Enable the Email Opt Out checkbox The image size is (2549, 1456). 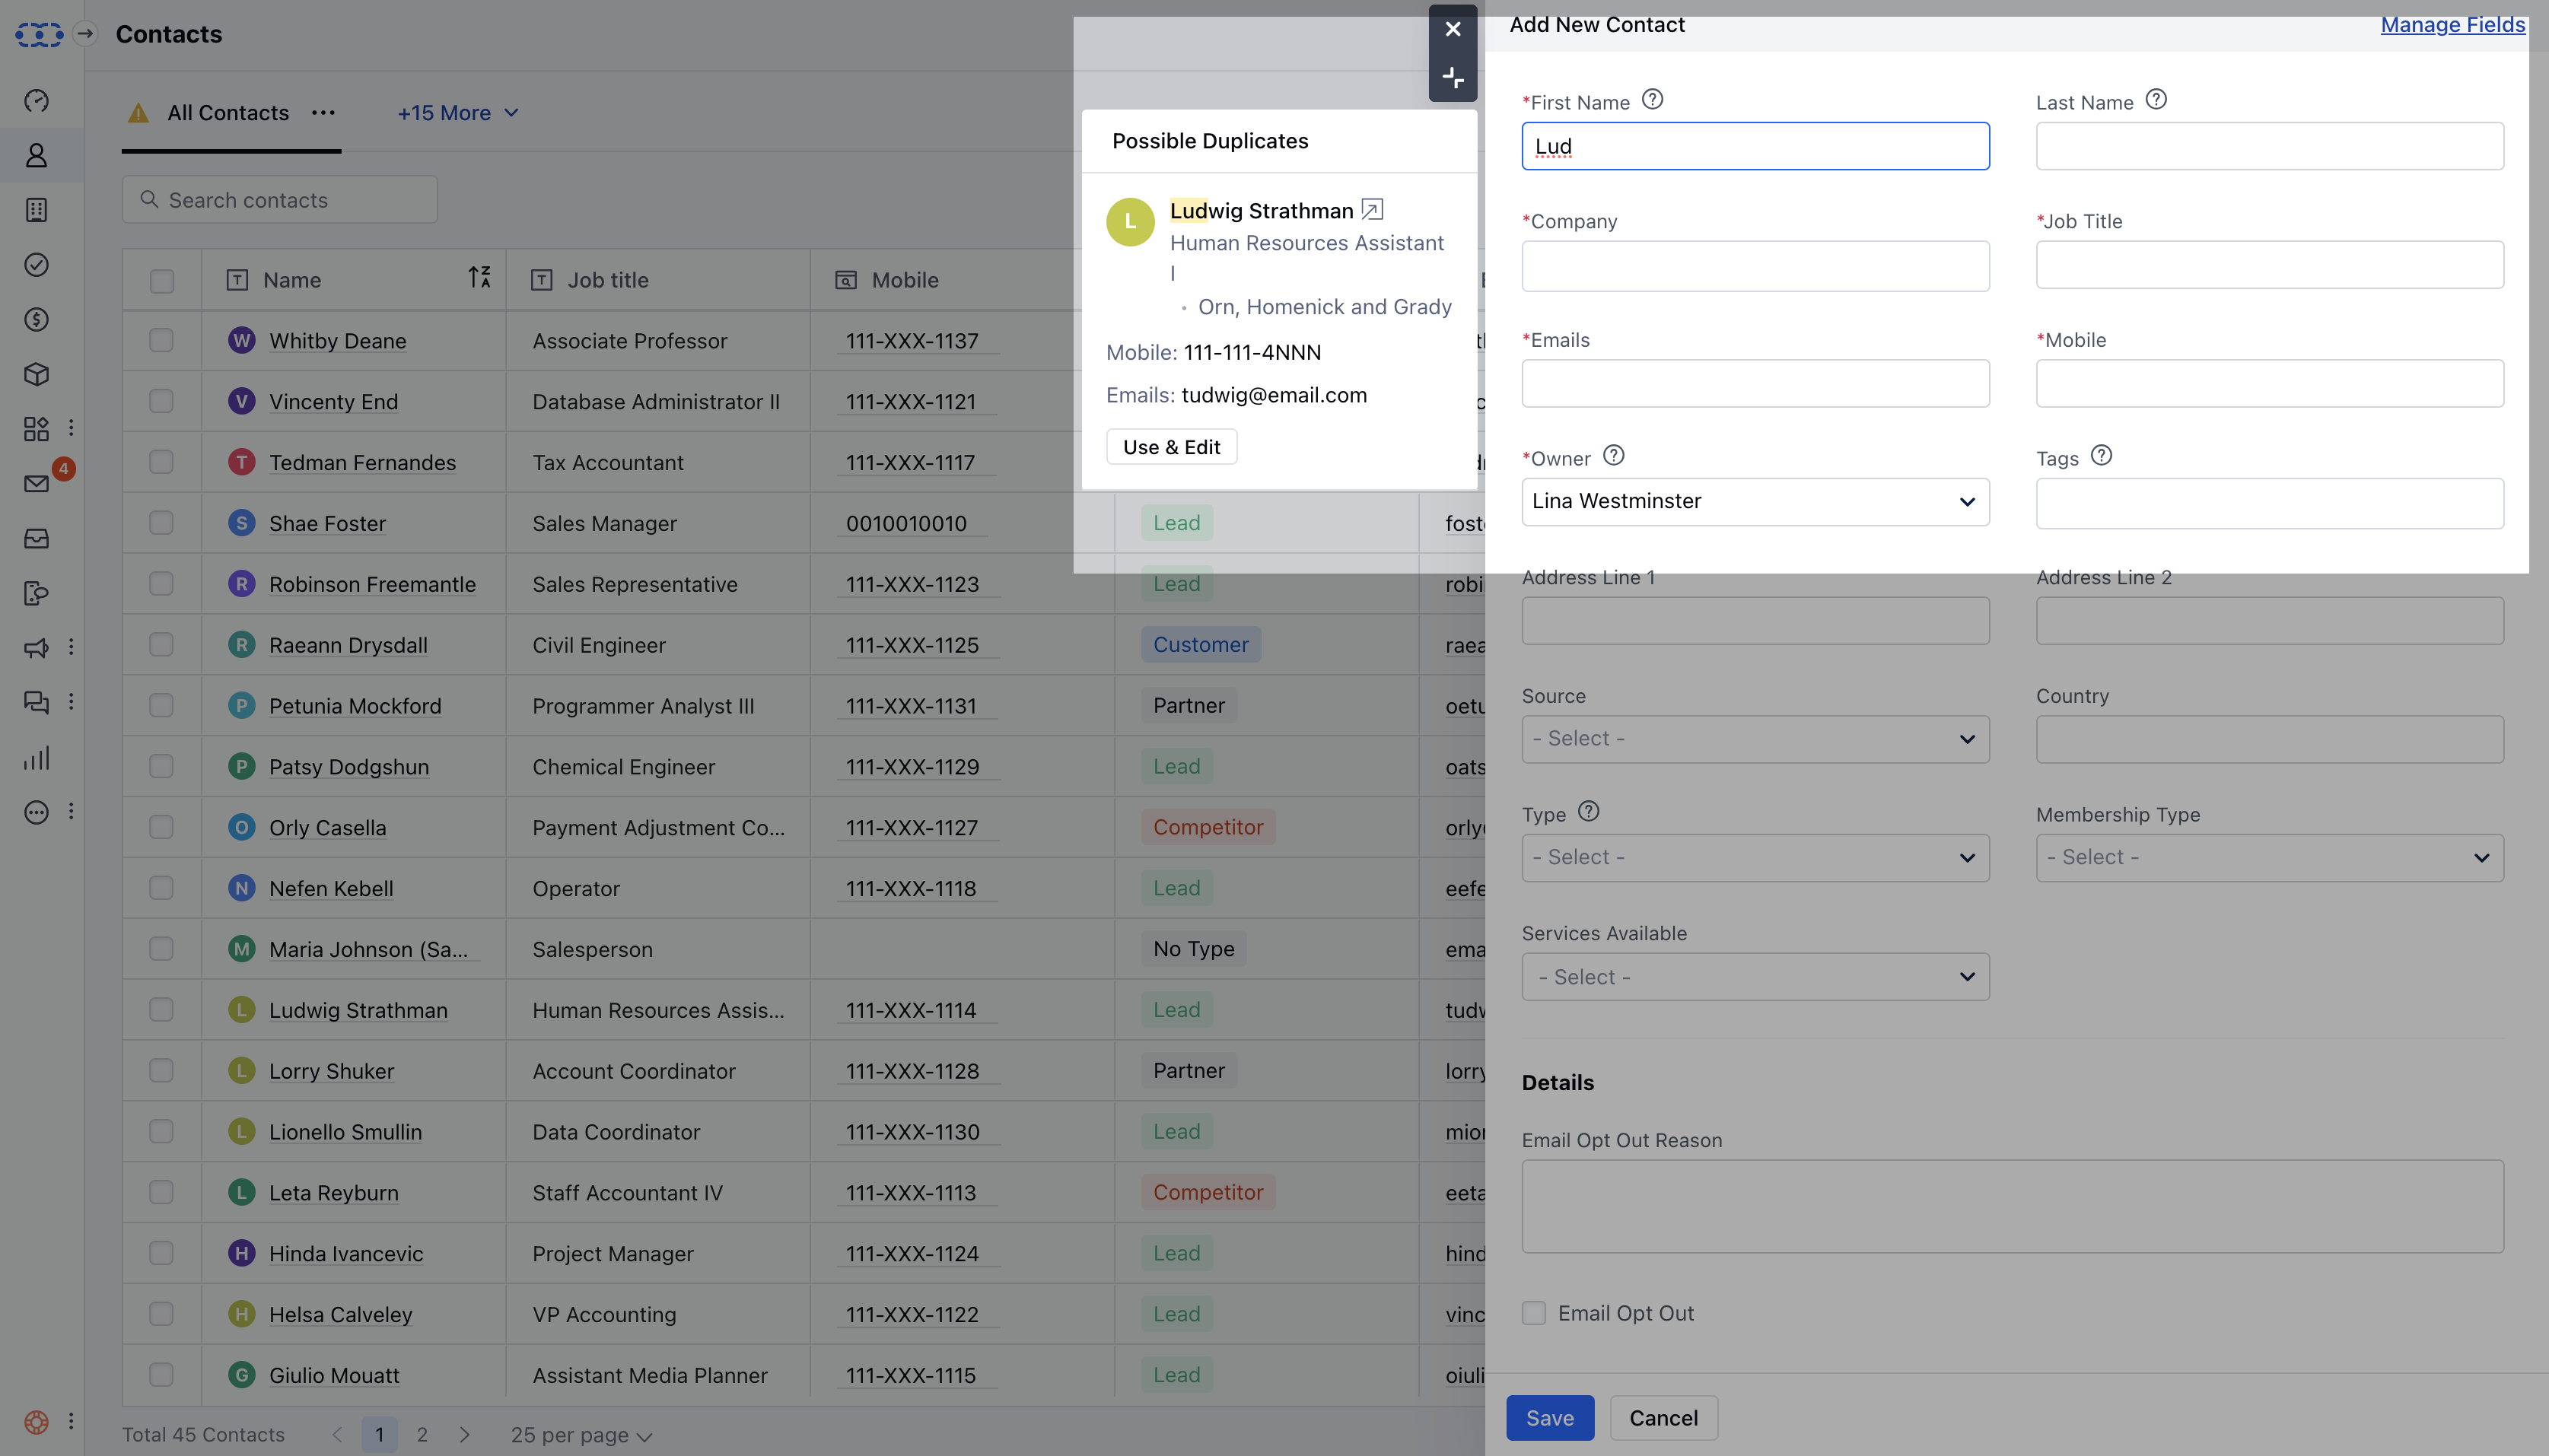tap(1533, 1313)
